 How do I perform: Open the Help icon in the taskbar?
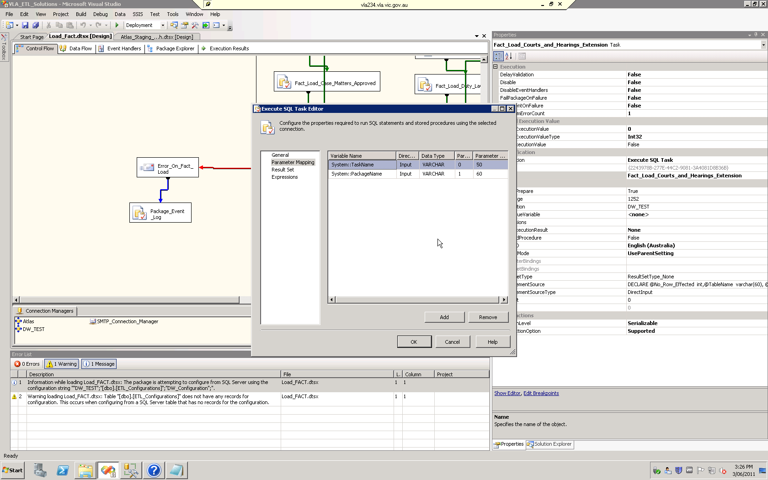154,470
